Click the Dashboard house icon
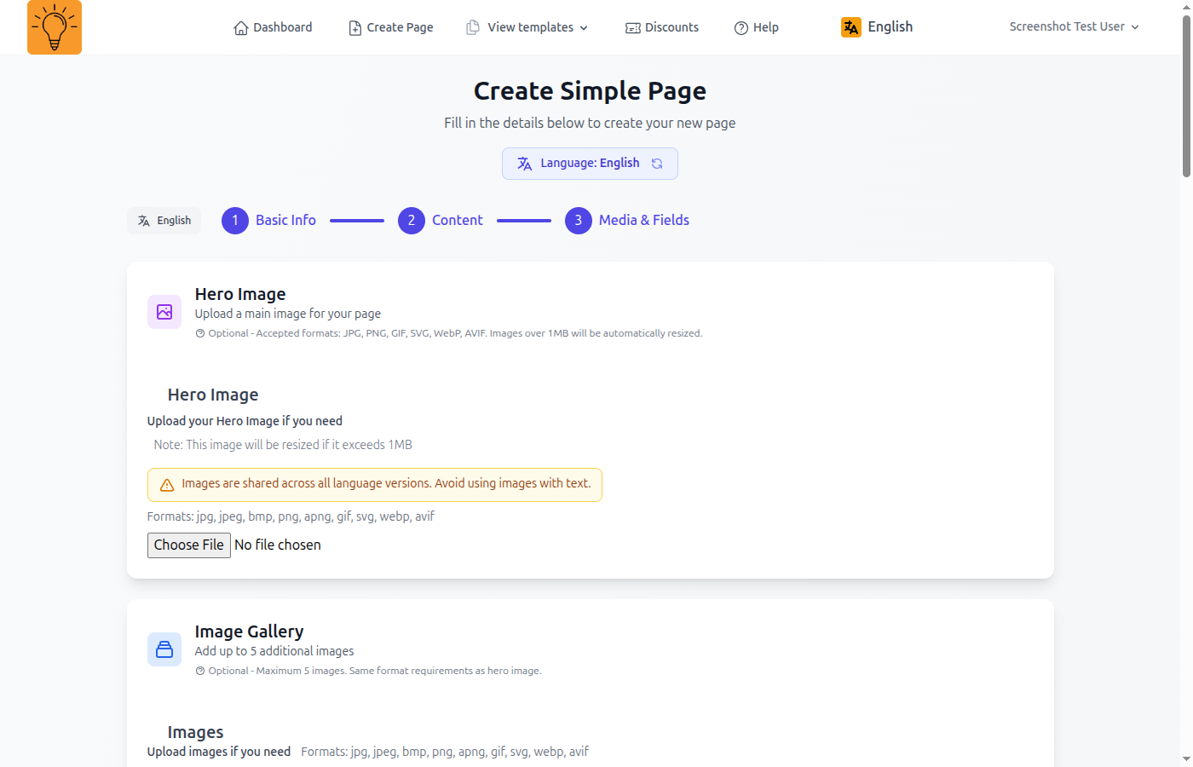 241,28
